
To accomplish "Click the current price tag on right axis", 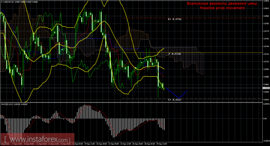I will click(266, 88).
